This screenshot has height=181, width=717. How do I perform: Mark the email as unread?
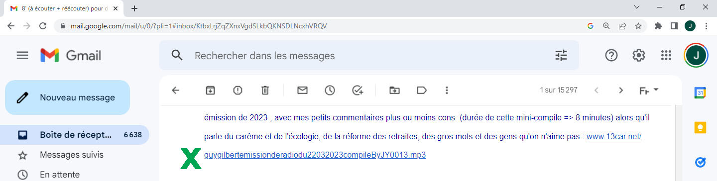click(x=302, y=90)
